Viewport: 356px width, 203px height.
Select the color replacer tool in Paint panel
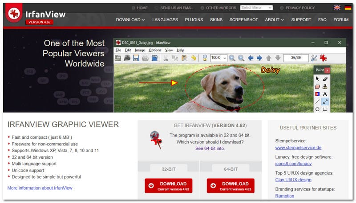[317, 94]
